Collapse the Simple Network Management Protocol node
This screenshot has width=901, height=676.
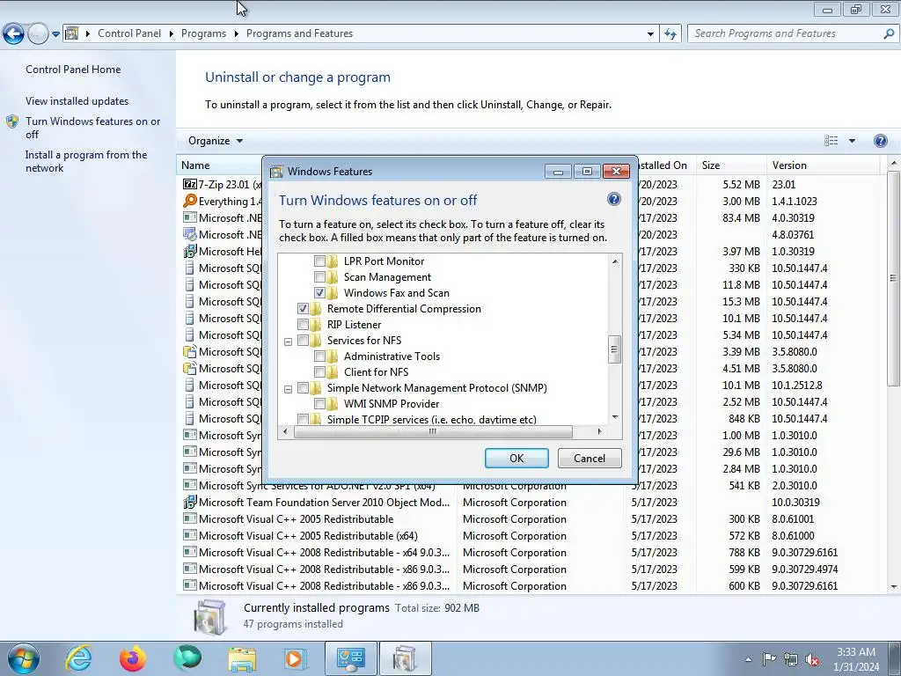[289, 389]
